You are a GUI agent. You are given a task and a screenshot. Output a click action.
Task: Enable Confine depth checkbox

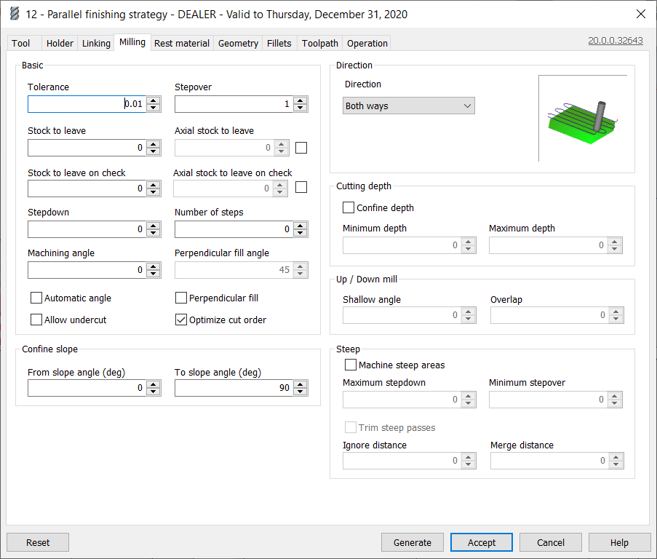click(x=349, y=207)
